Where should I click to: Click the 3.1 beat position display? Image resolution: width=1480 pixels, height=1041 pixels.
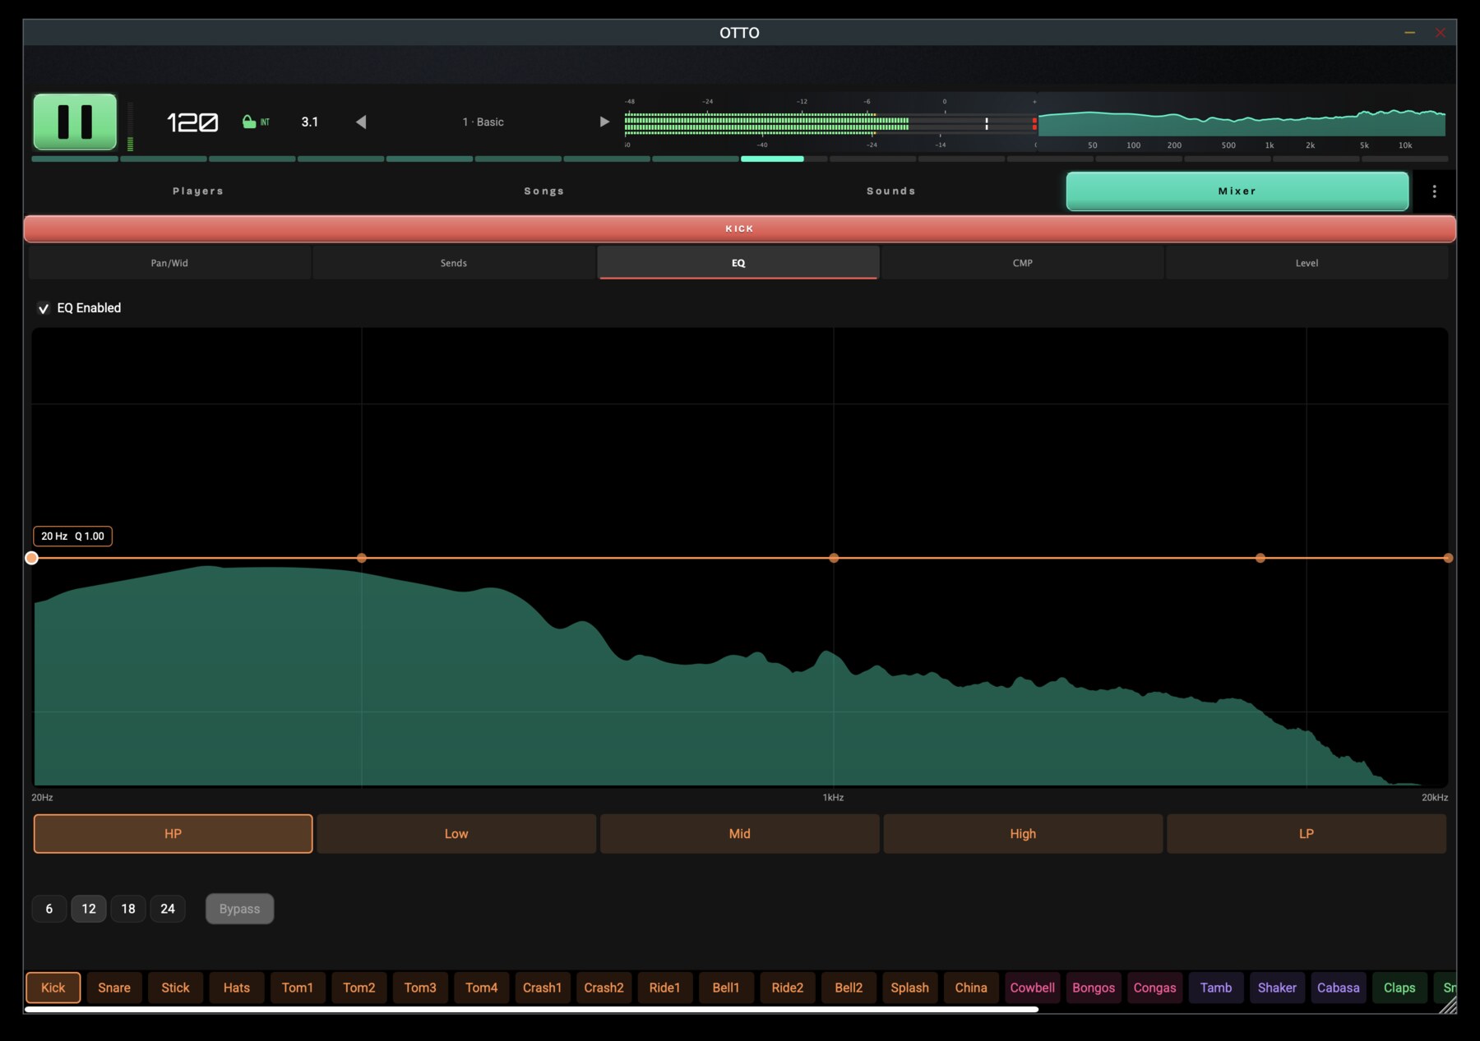point(309,122)
